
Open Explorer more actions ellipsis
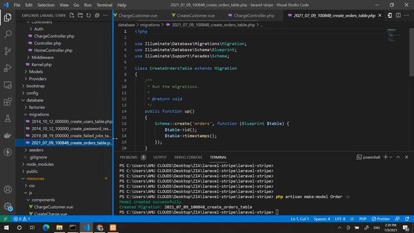click(x=105, y=16)
